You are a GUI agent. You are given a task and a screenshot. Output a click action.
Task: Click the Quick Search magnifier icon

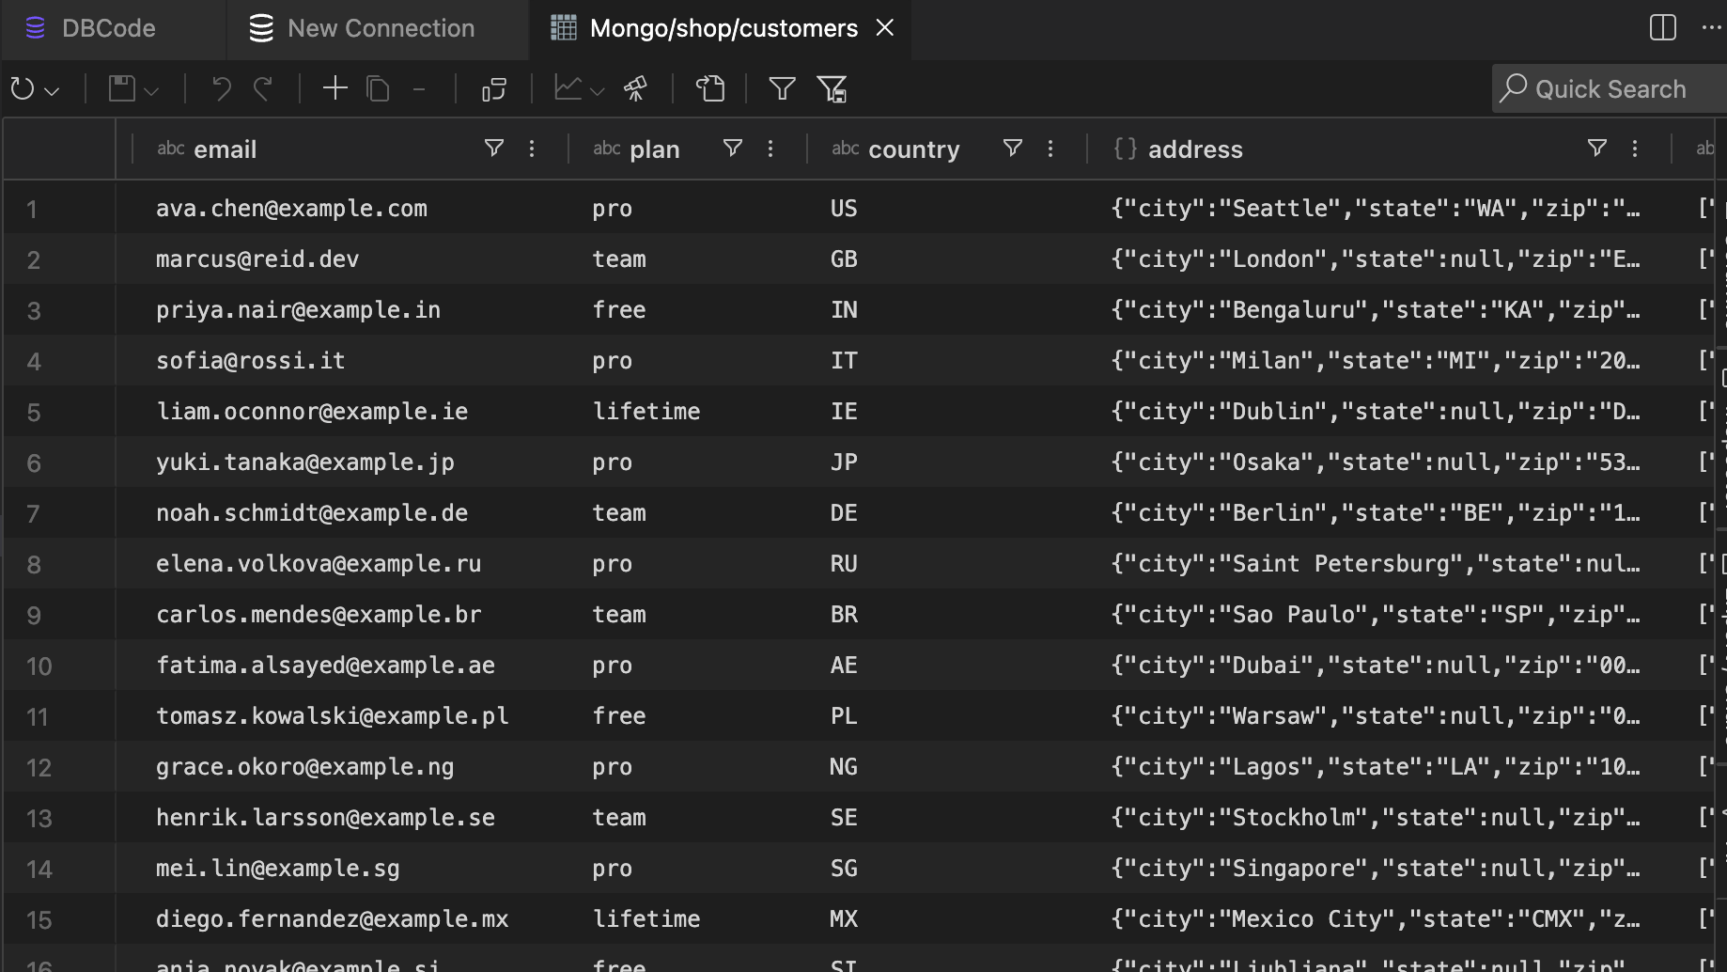(x=1513, y=88)
